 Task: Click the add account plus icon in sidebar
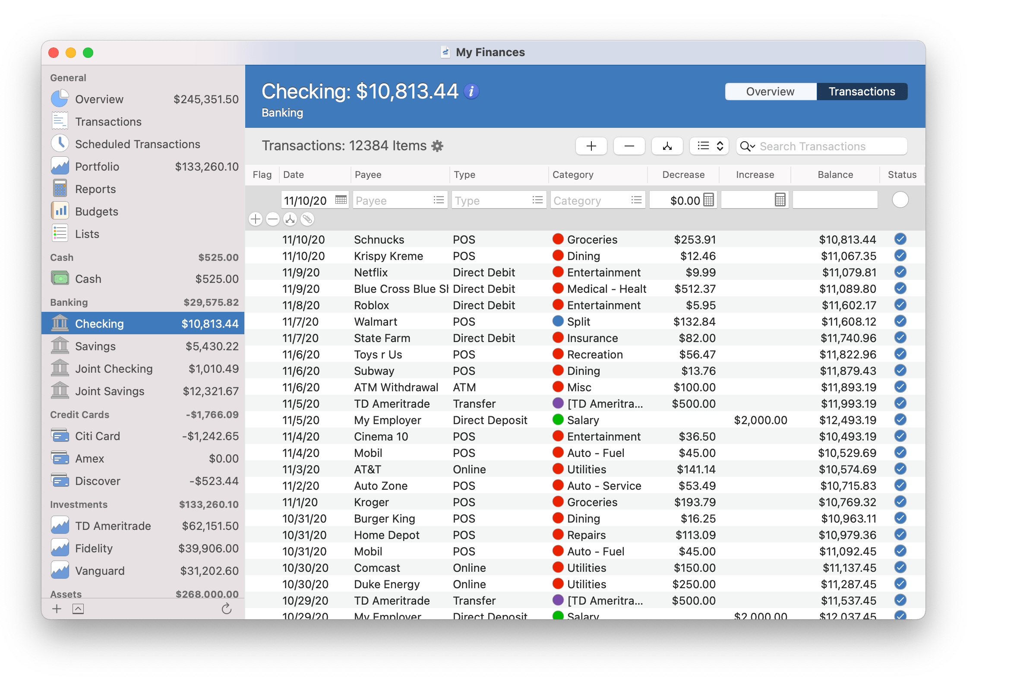(57, 609)
